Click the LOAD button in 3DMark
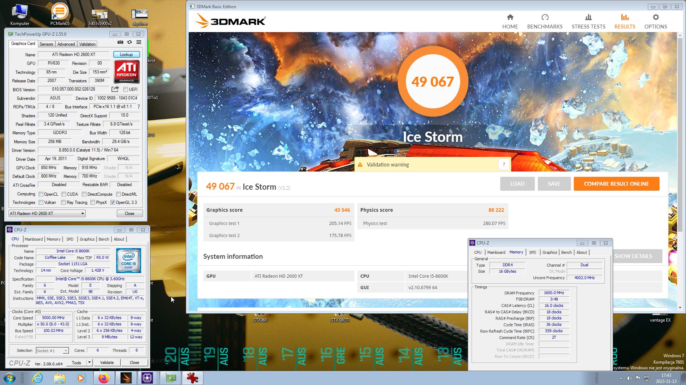 point(517,184)
